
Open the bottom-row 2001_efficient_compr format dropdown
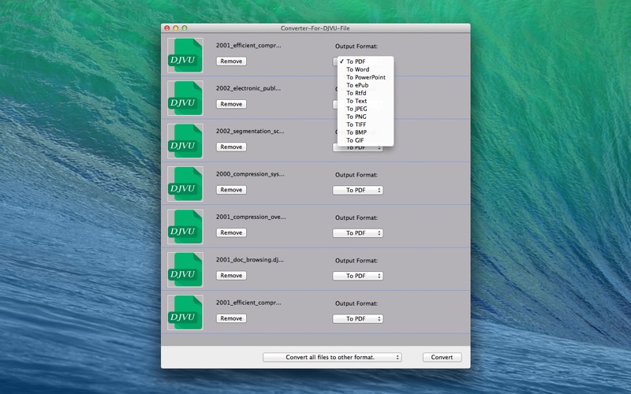(x=358, y=319)
